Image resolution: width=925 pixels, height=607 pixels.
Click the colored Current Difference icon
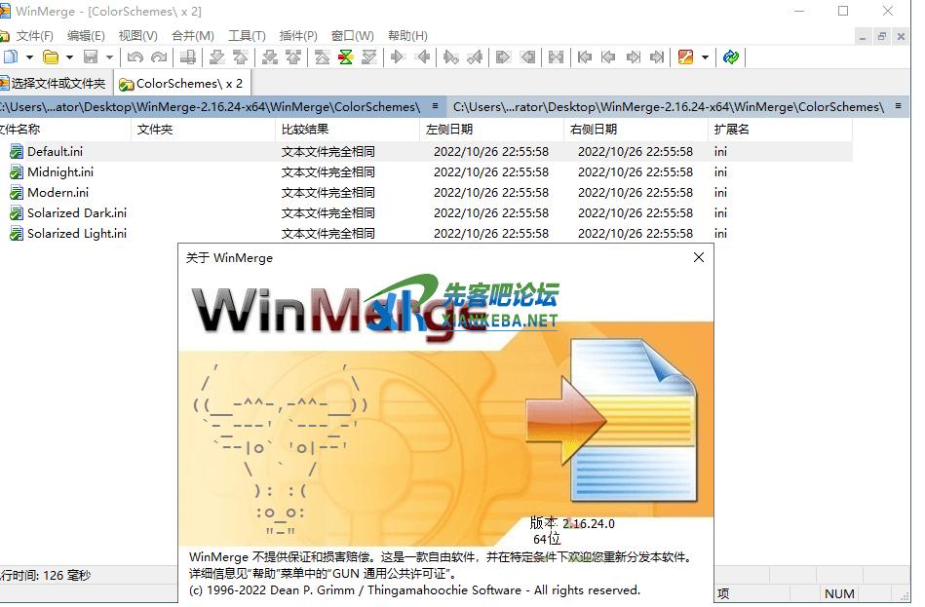345,57
